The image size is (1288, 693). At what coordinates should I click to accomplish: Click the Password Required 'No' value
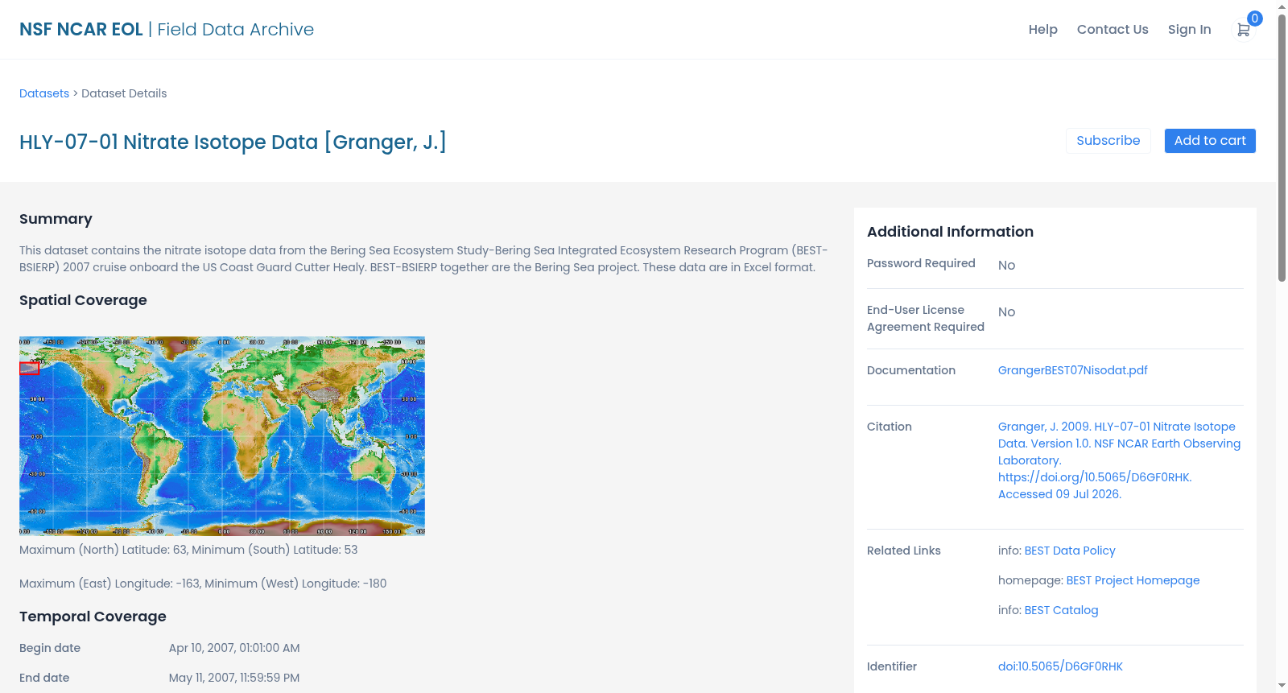(x=1006, y=266)
